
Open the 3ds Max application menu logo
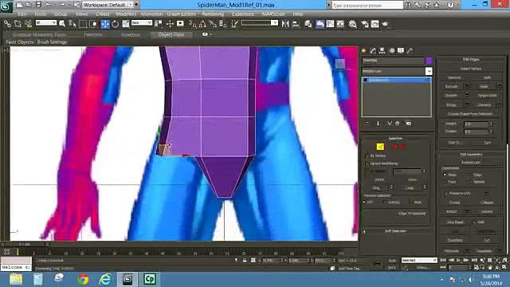point(6,6)
